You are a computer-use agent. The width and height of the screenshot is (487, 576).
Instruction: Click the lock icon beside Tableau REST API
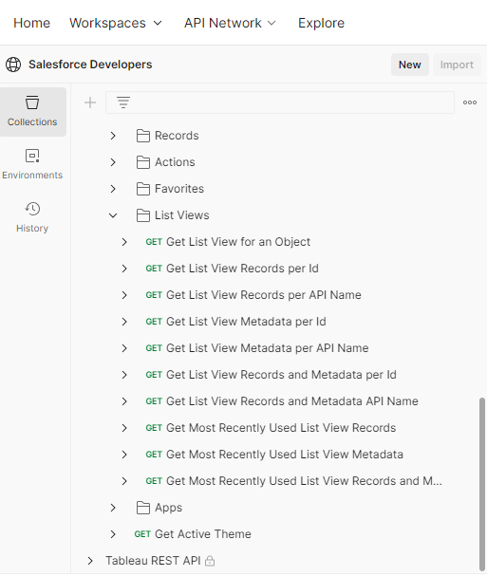(x=210, y=561)
